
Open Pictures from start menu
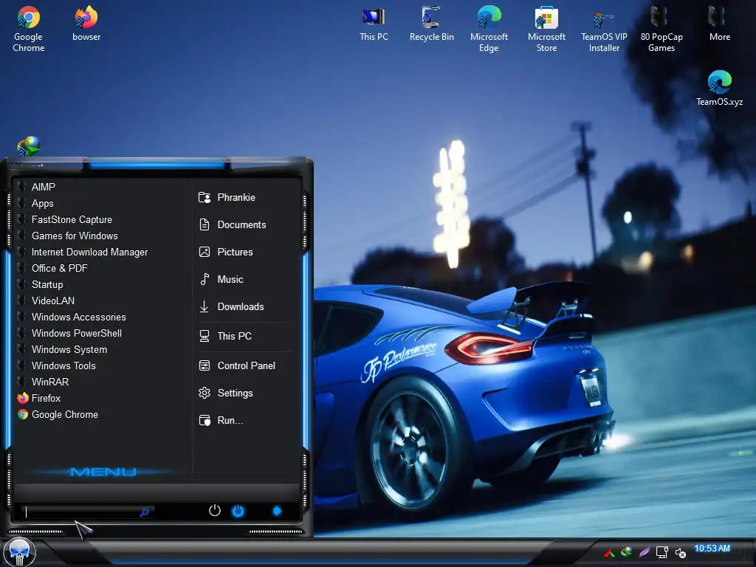246,252
